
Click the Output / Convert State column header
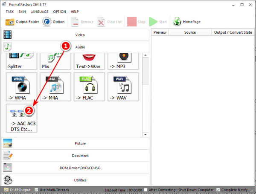click(233, 32)
